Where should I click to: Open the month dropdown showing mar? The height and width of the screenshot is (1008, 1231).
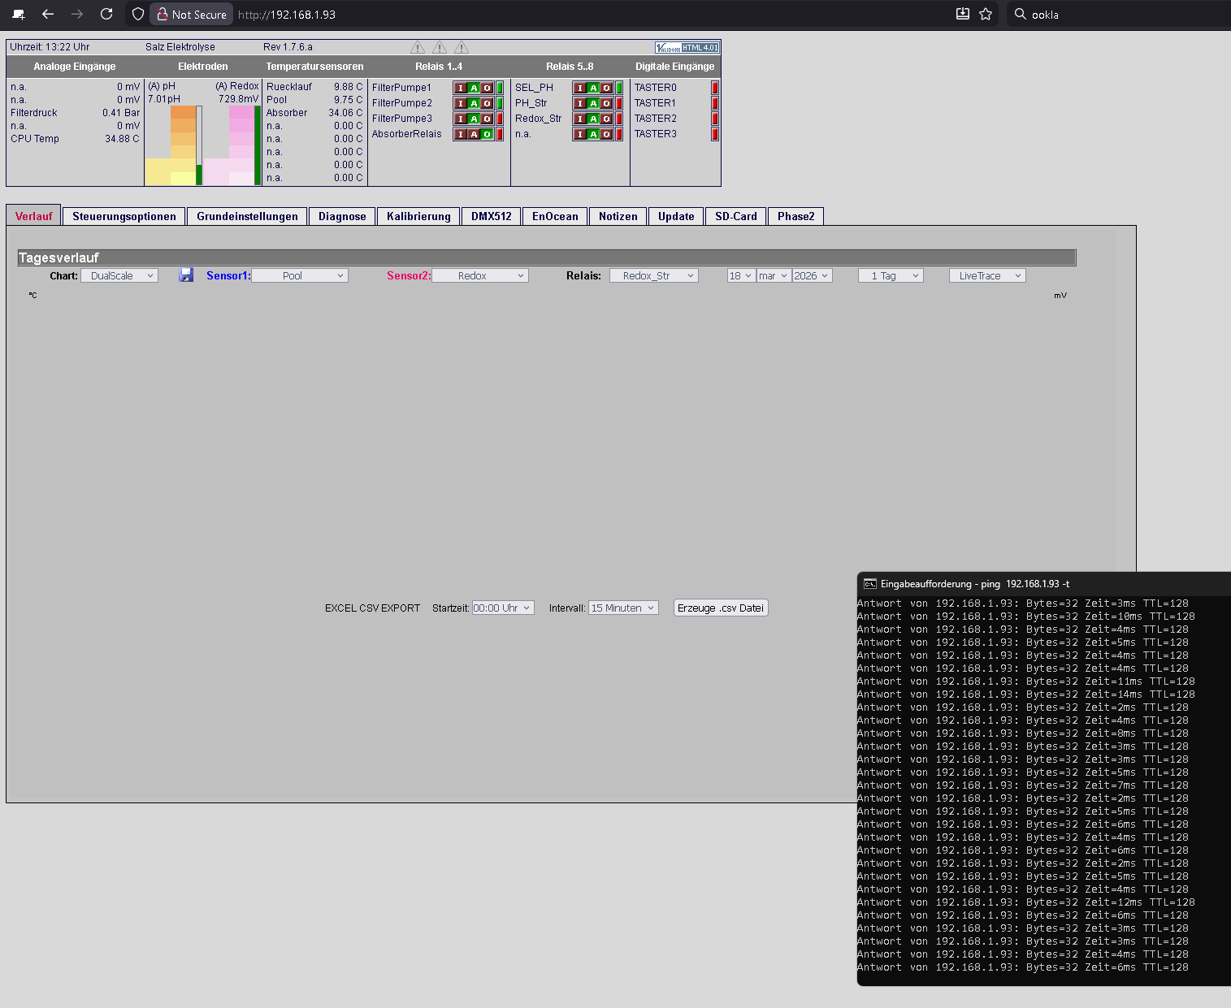[774, 276]
